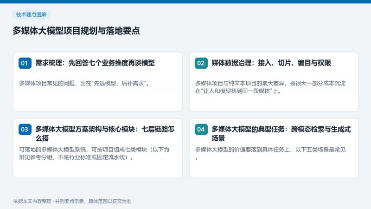Click text 多媒体项目与纯文本项目的最大差异
This screenshot has height=209, width=371.
click(240, 84)
